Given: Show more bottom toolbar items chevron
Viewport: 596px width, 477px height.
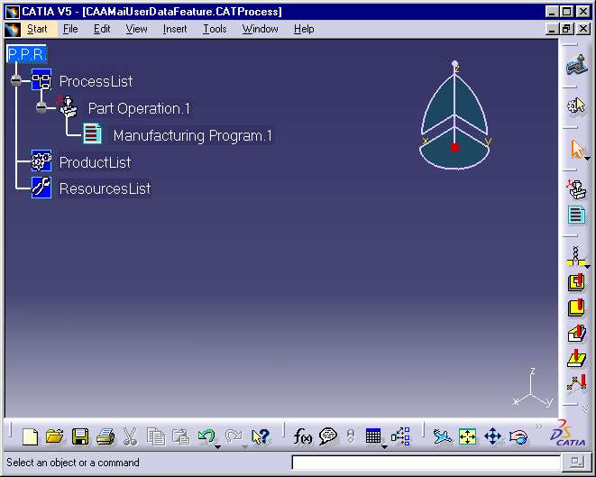Looking at the screenshot, I should [538, 427].
